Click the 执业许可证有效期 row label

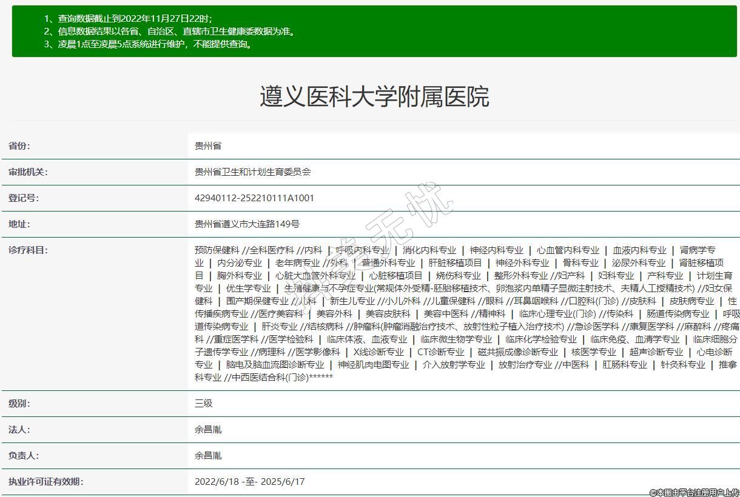pos(45,482)
